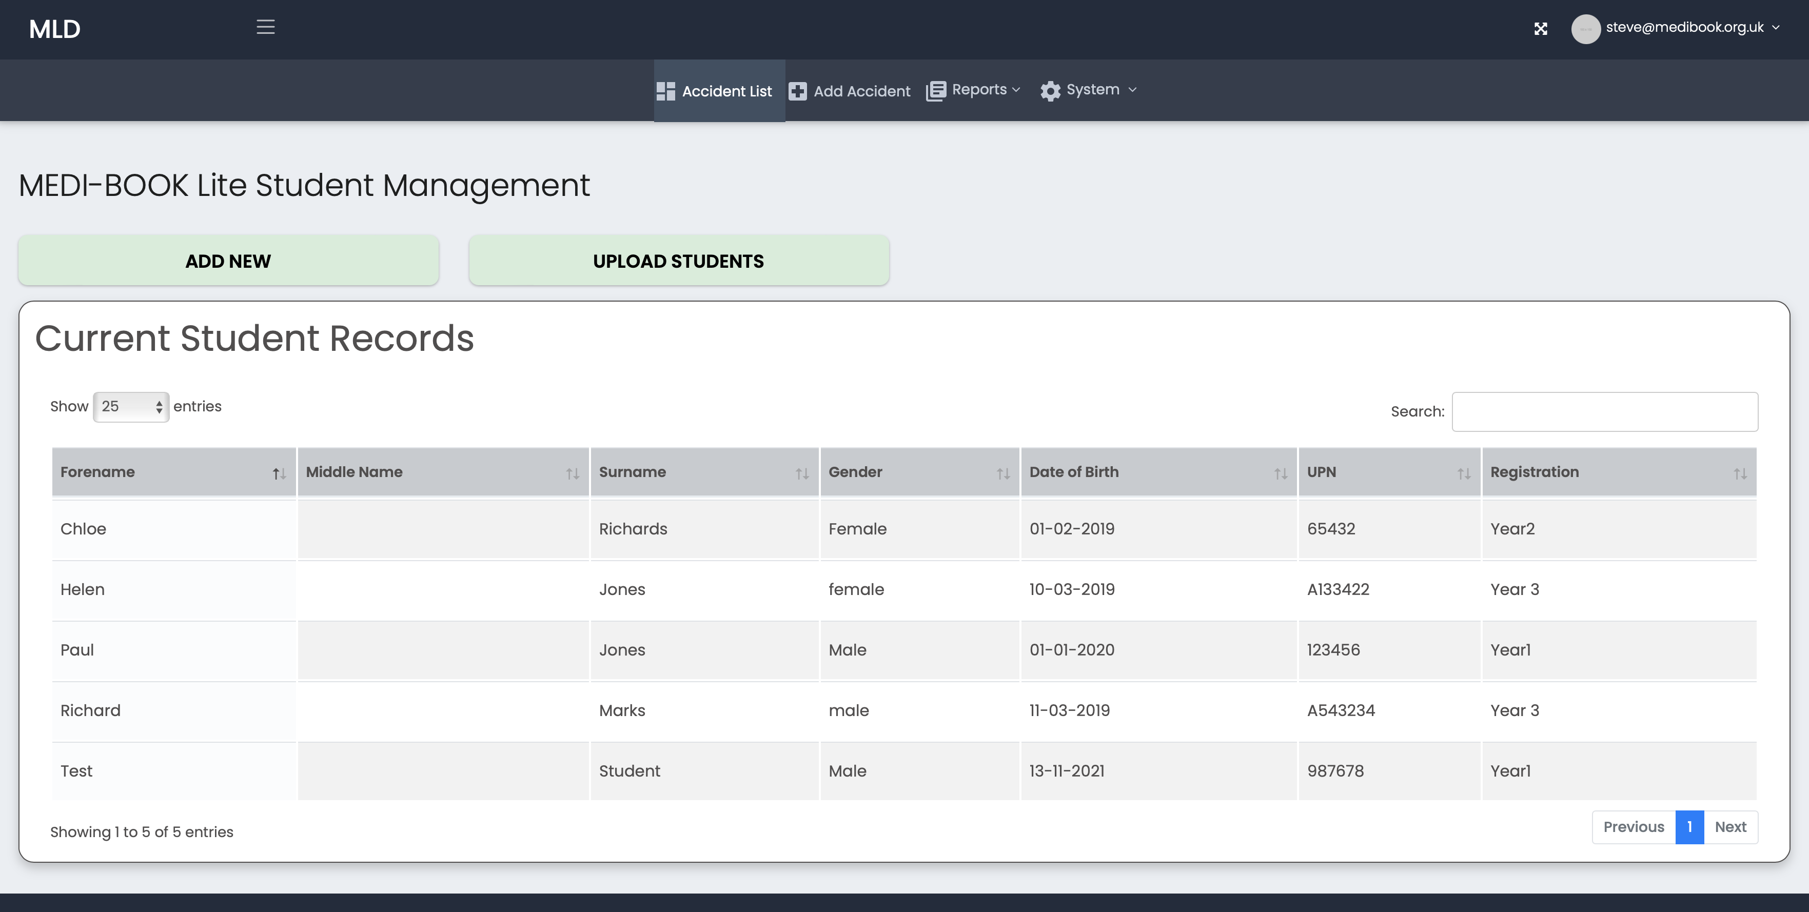
Task: Click Helen's Jones surname cell
Action: (704, 590)
